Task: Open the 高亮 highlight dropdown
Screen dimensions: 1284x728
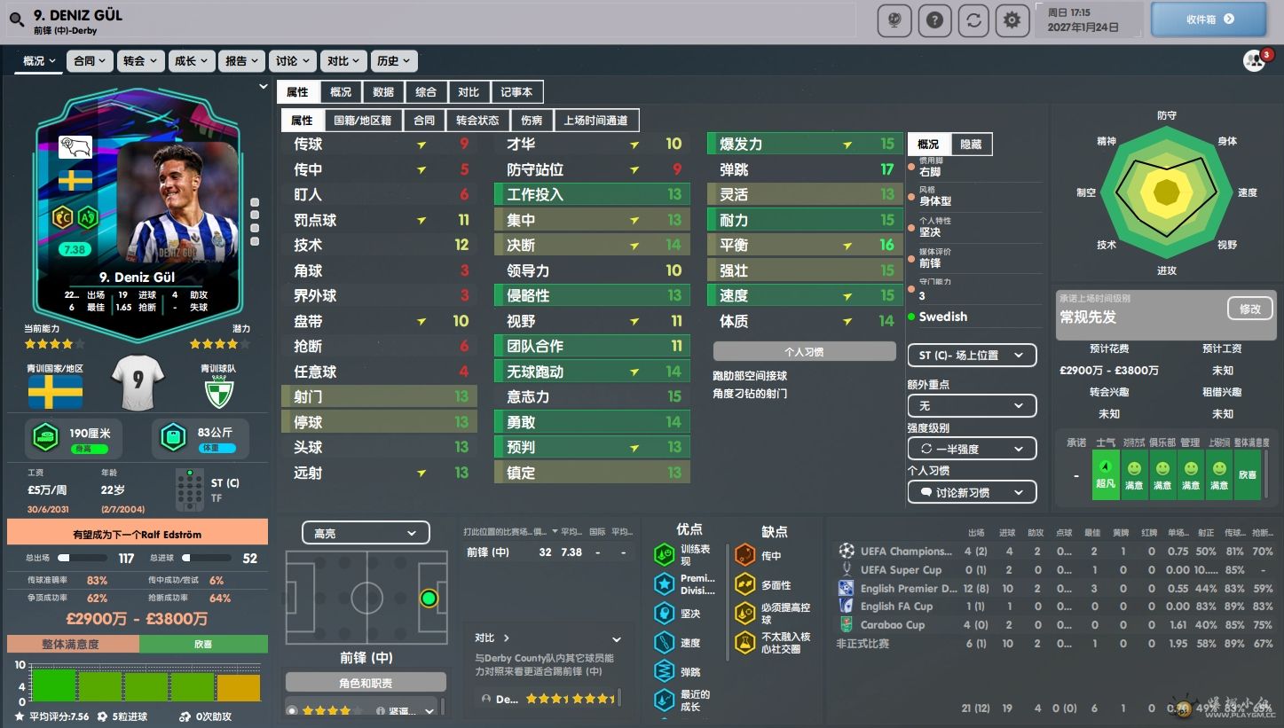Action: (x=366, y=533)
